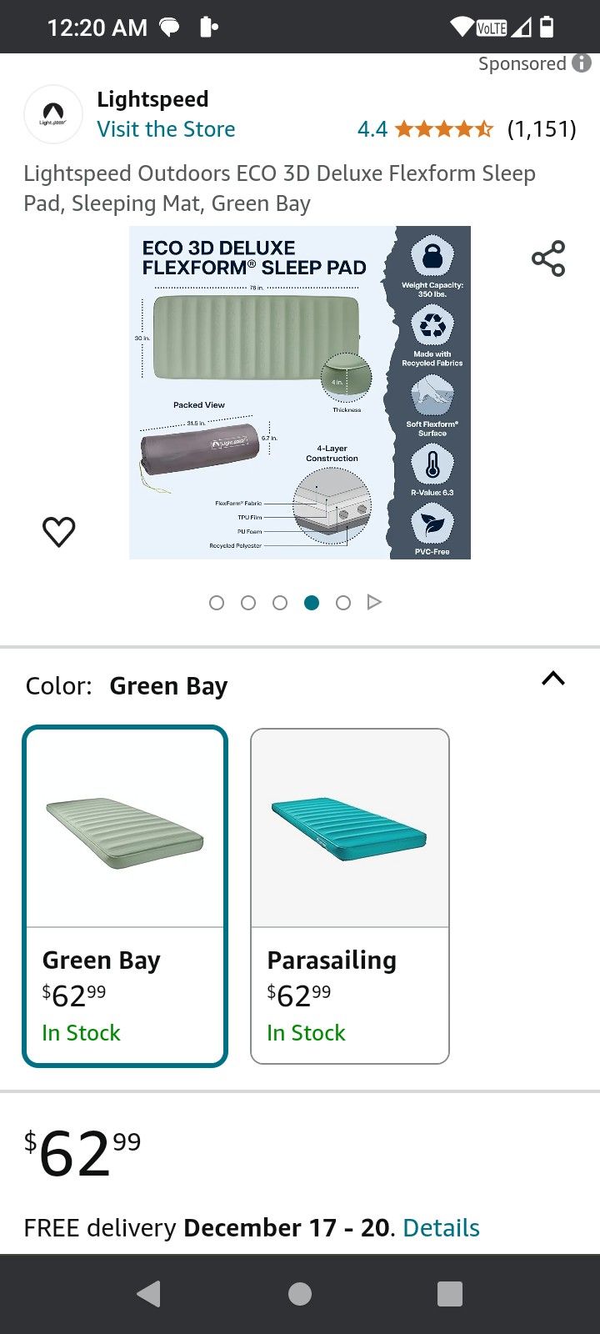Open the messaging notification icon

170,27
